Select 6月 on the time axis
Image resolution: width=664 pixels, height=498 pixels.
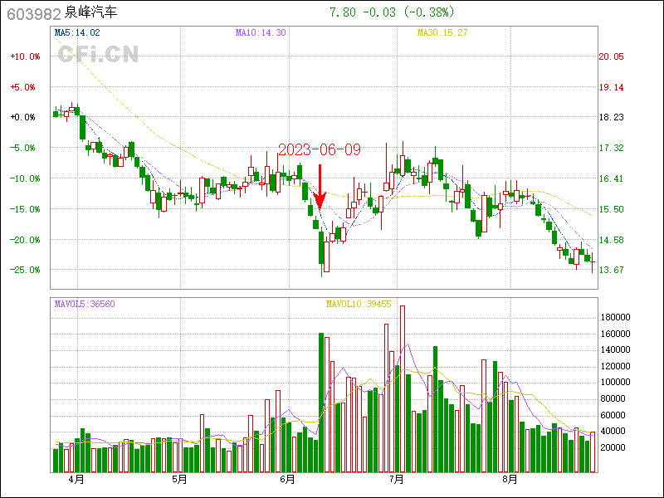(x=288, y=480)
